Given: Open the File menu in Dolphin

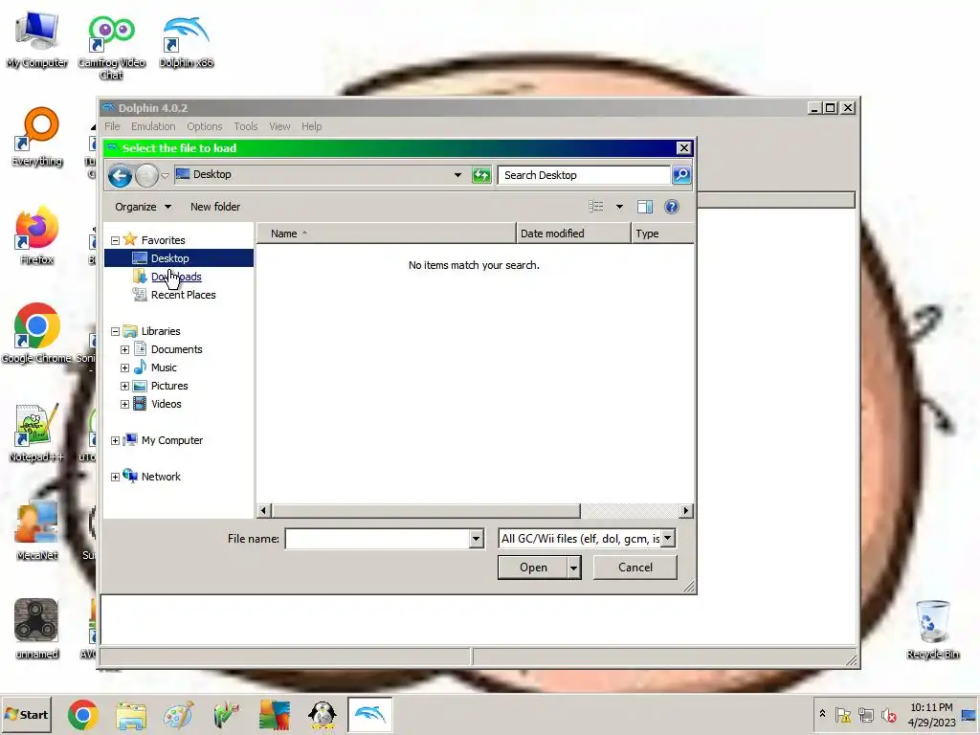Looking at the screenshot, I should click(x=112, y=126).
